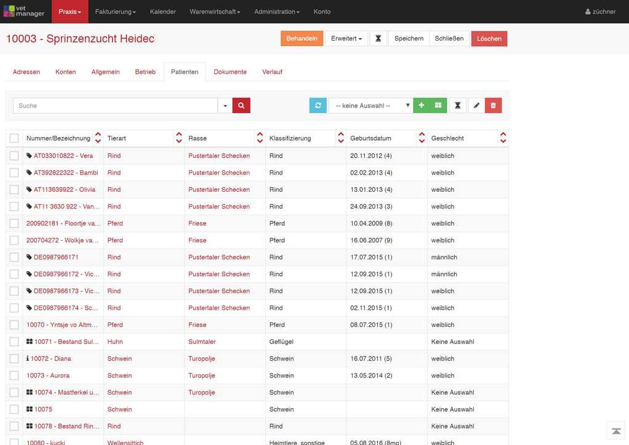Click the blue refresh list icon

pyautogui.click(x=318, y=106)
